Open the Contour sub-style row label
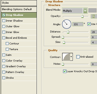97x94 pixels. [x=14, y=44]
